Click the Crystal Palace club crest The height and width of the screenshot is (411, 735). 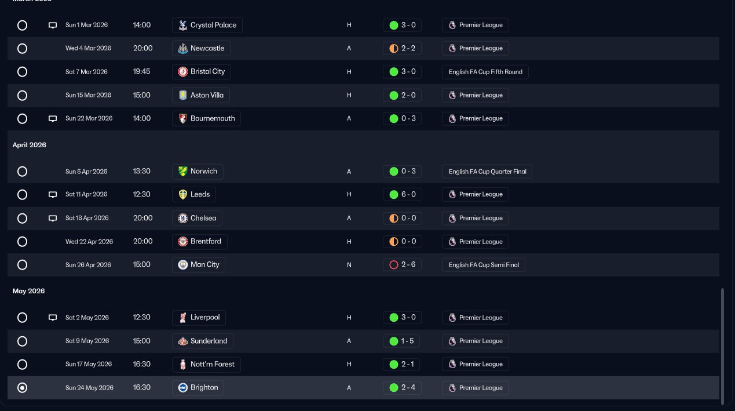tap(183, 25)
